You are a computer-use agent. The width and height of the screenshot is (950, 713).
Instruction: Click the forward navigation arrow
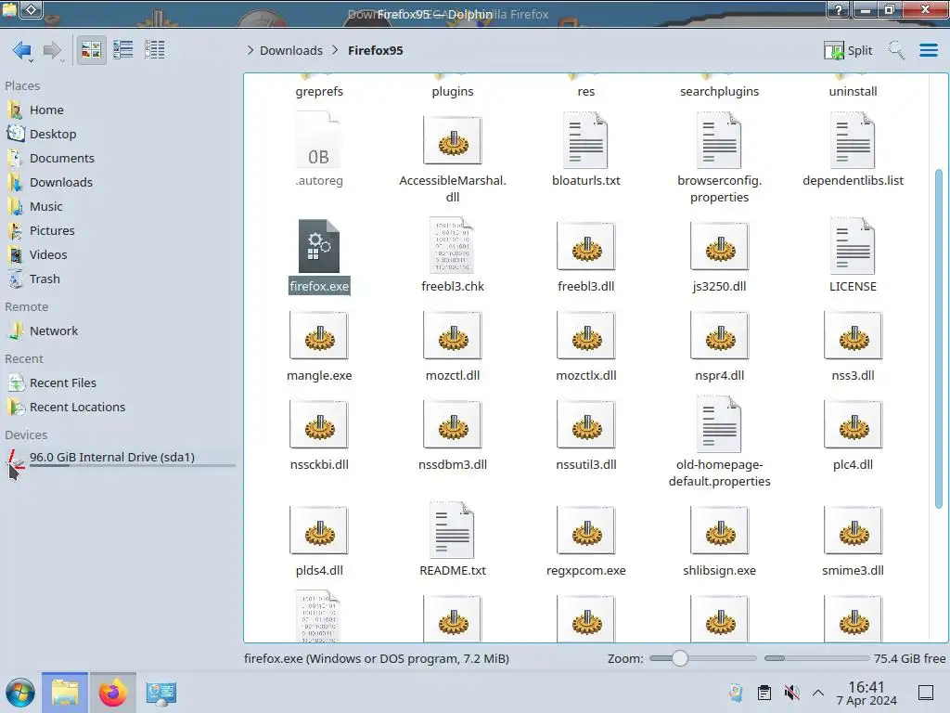tap(53, 50)
